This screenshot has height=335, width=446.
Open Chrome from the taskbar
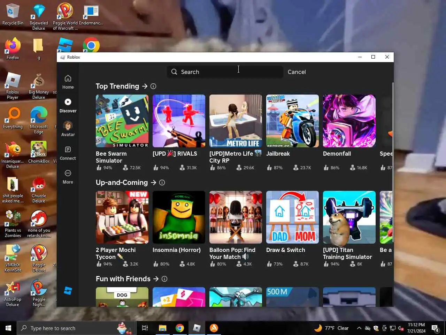point(180,328)
